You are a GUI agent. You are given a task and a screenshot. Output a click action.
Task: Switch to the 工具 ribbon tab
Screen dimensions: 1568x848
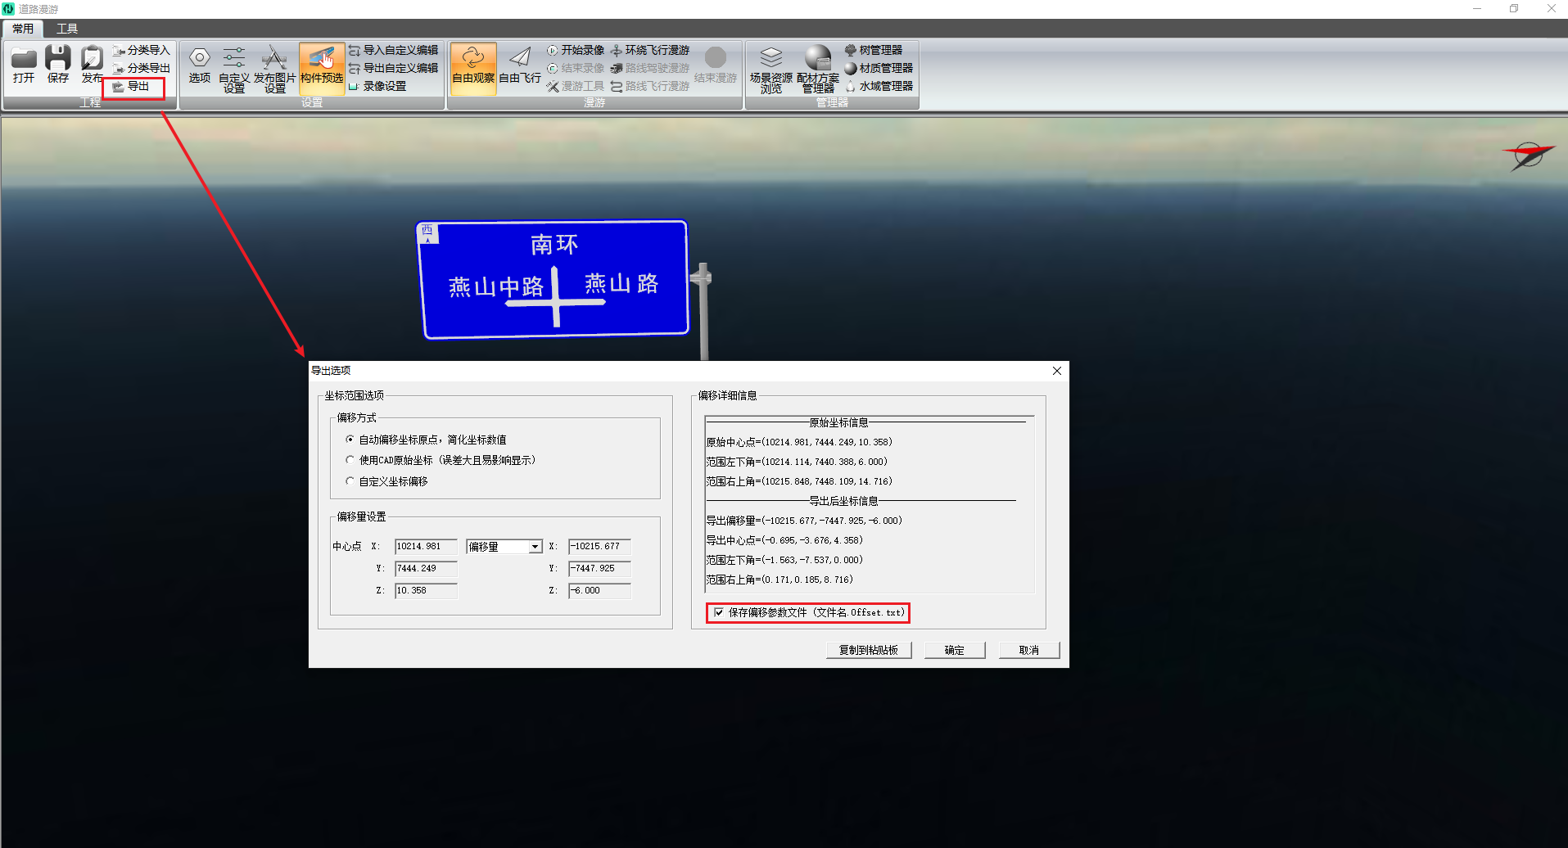point(67,29)
